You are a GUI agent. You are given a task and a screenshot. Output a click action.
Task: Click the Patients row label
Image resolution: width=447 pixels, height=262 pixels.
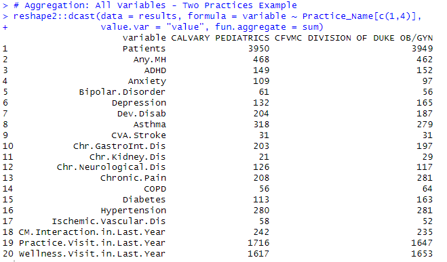(x=144, y=49)
